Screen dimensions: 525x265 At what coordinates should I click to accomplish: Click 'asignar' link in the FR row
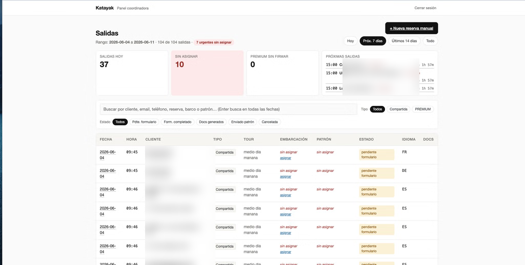click(286, 158)
